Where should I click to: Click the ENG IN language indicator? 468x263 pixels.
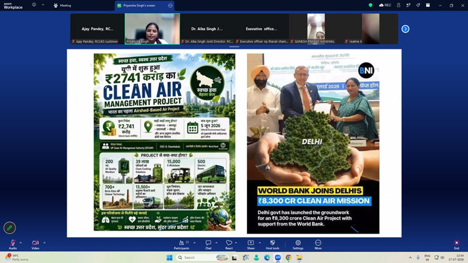pos(427,257)
